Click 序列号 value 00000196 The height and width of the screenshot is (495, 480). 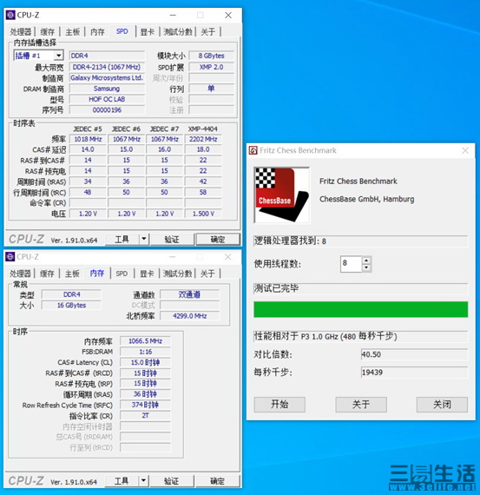coord(107,110)
